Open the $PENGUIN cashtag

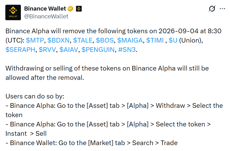98,50
